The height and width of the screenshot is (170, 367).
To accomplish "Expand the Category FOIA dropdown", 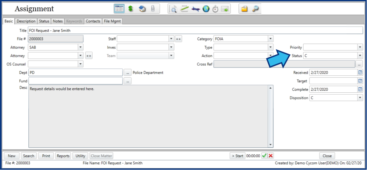I will click(271, 39).
